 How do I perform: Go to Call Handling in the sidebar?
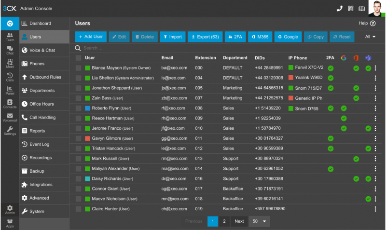pos(42,117)
